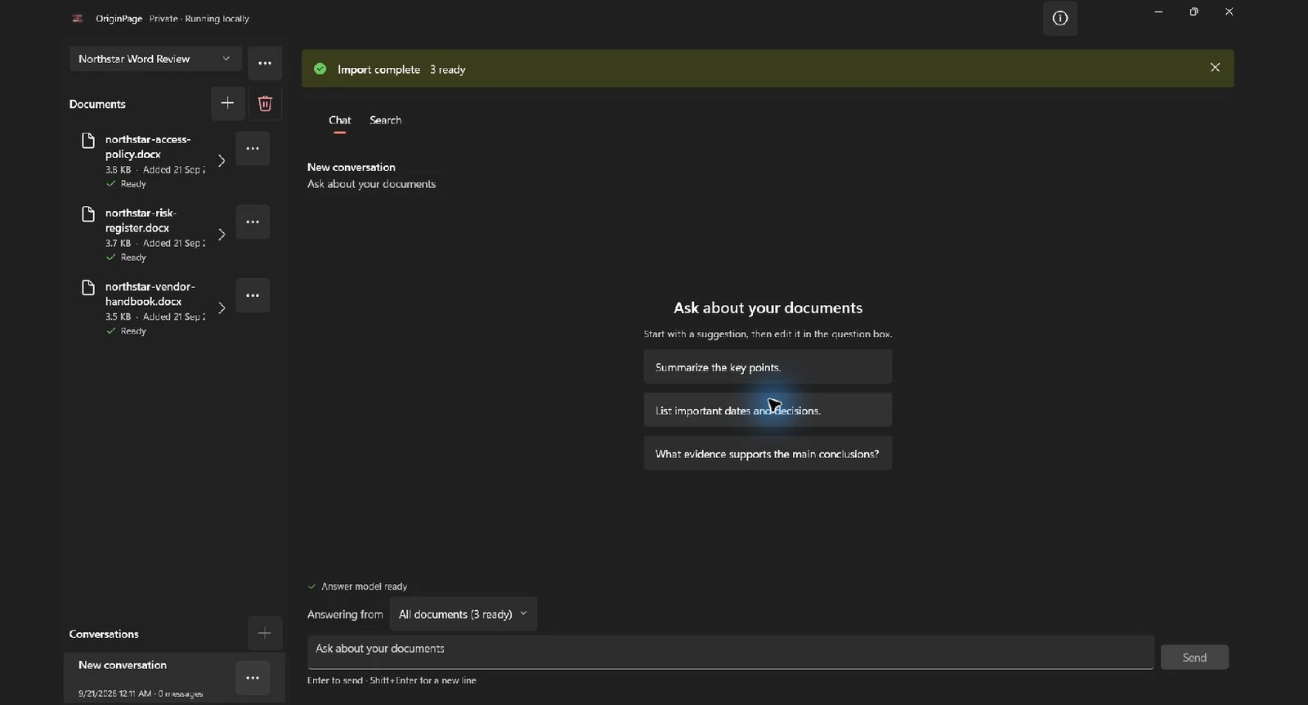Click Ready status under northstar-risk-register.docx
Viewport: 1308px width, 705px height.
click(x=133, y=258)
